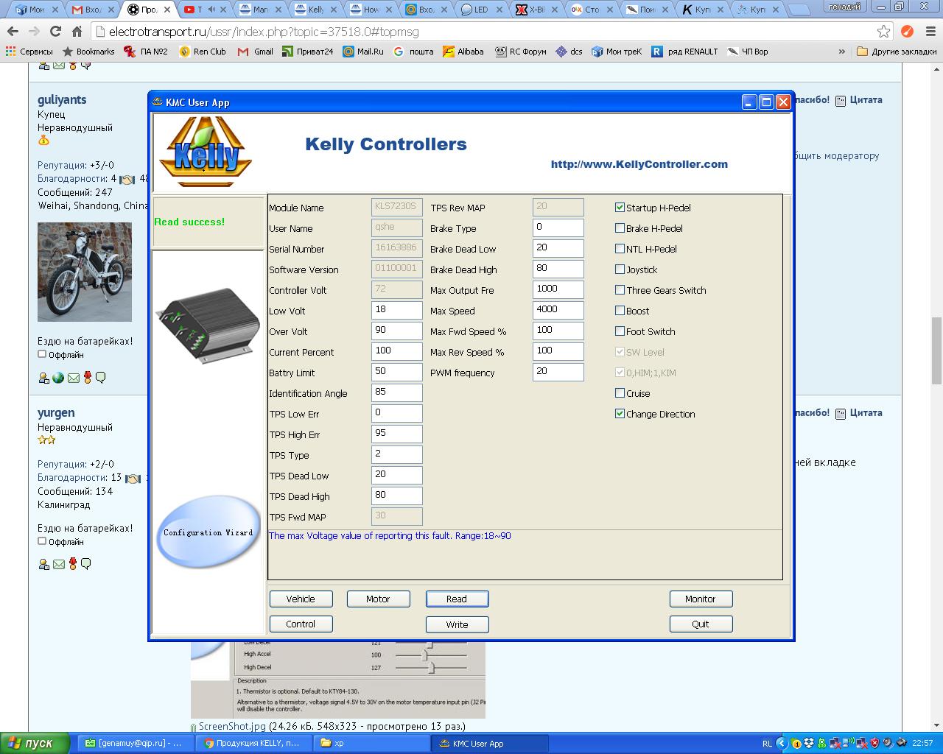
Task: Click the red security shield tray icon
Action: (874, 743)
